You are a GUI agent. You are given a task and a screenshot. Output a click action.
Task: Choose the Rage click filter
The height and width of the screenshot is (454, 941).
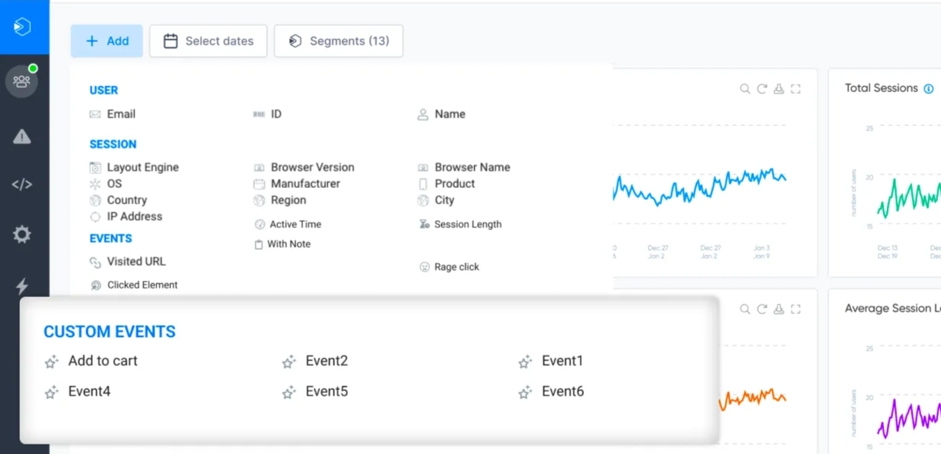449,267
